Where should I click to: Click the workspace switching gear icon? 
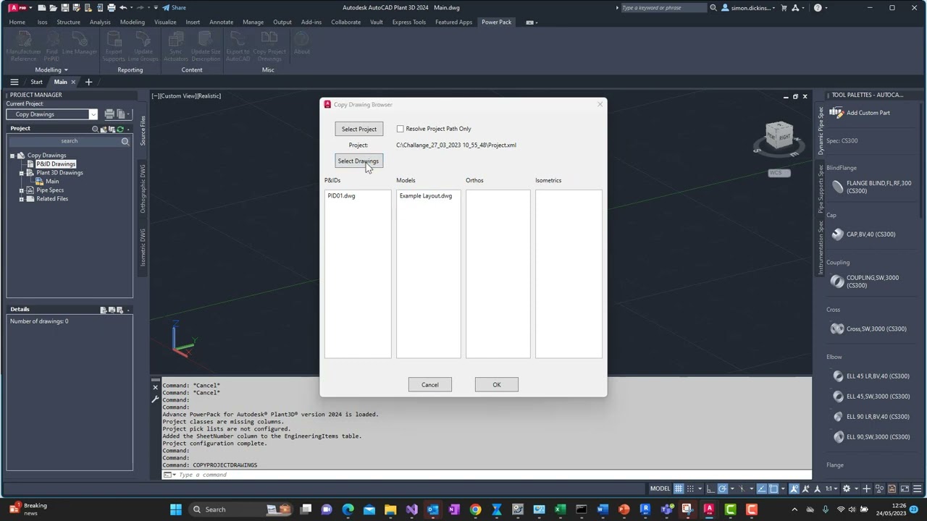[x=846, y=488]
